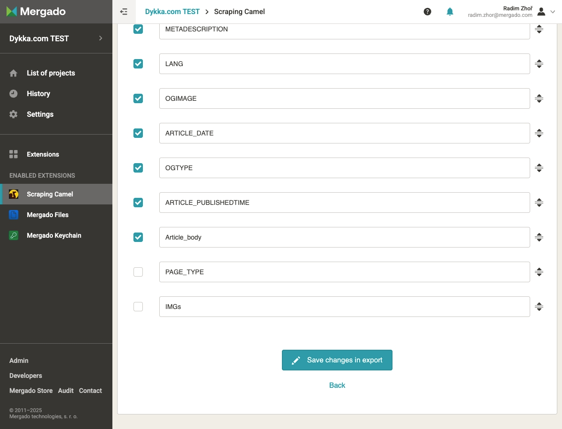Click the LANG field name input
The height and width of the screenshot is (429, 562).
344,64
